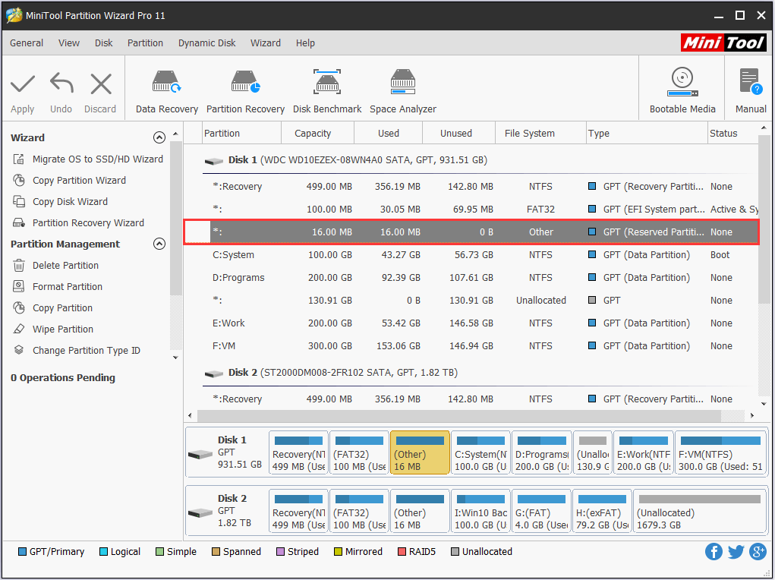Sort by the Unused column header
This screenshot has width=775, height=580.
click(458, 133)
